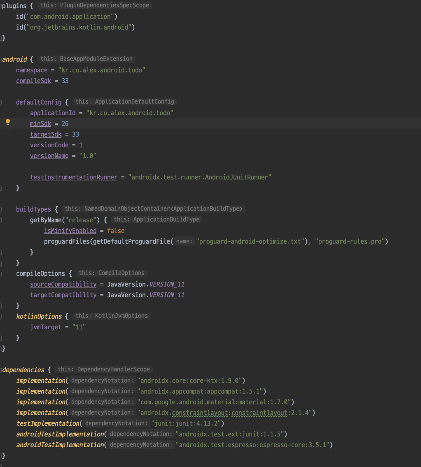Click the ApplicationDefaultConfig inlay hint
The height and width of the screenshot is (467, 421).
click(124, 102)
